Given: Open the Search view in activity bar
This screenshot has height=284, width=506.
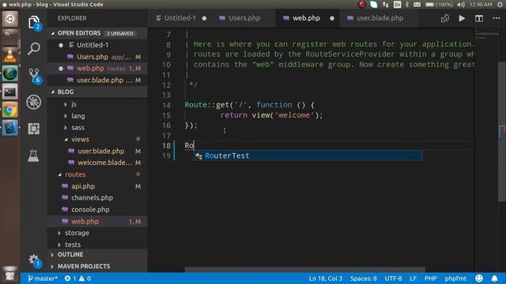Looking at the screenshot, I should pyautogui.click(x=33, y=49).
